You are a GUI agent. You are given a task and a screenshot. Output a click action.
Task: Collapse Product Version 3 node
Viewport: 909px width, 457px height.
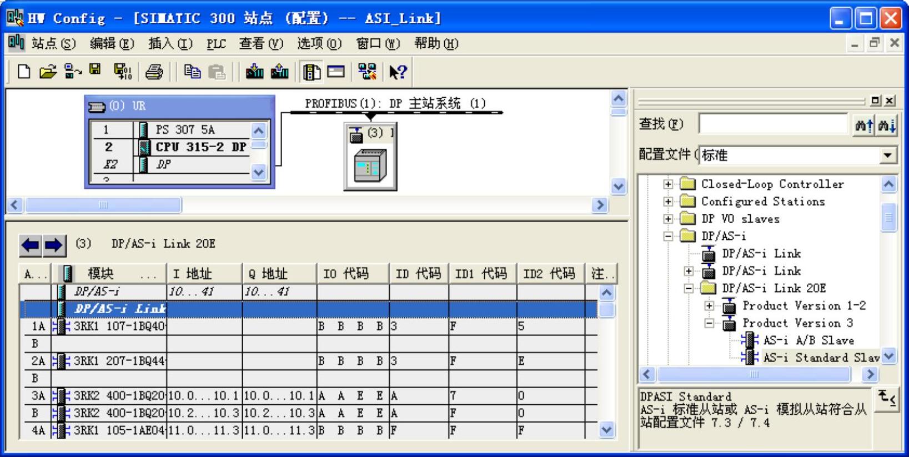click(x=709, y=323)
